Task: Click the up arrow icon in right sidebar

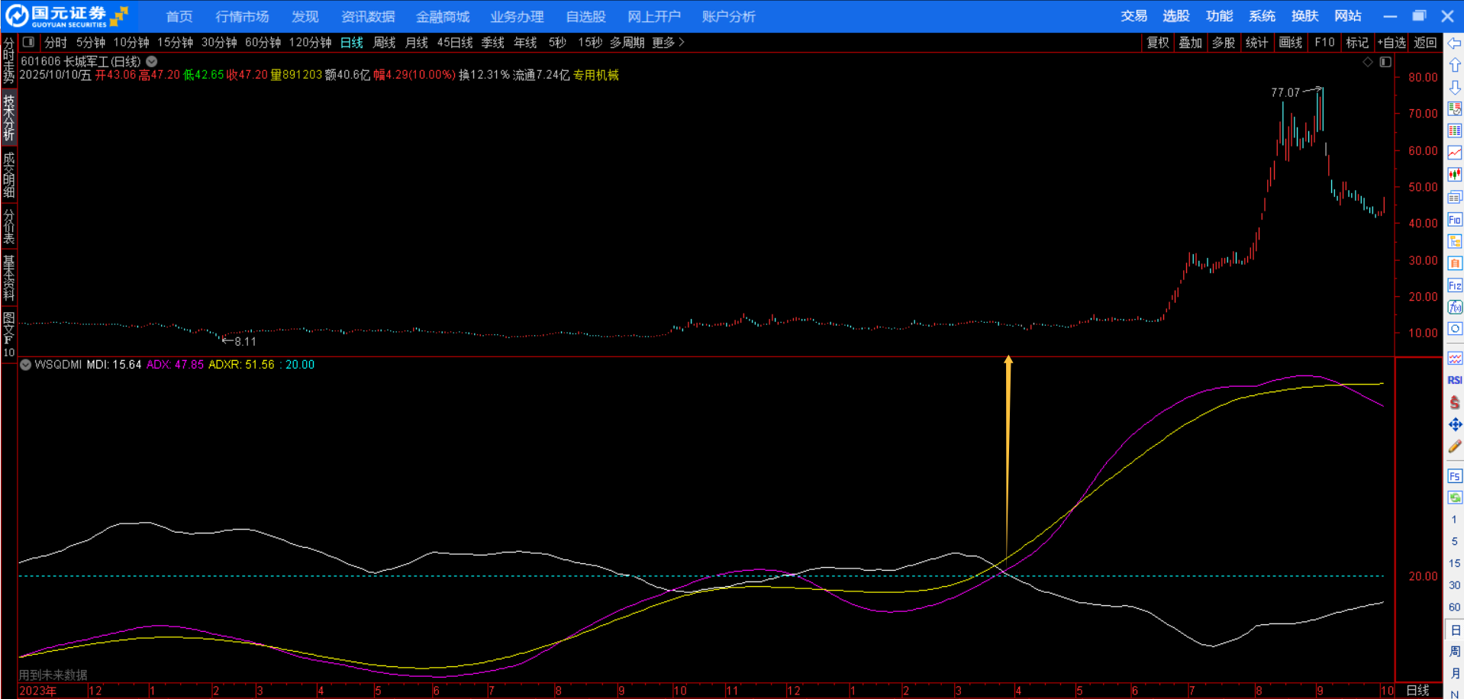Action: point(1455,66)
